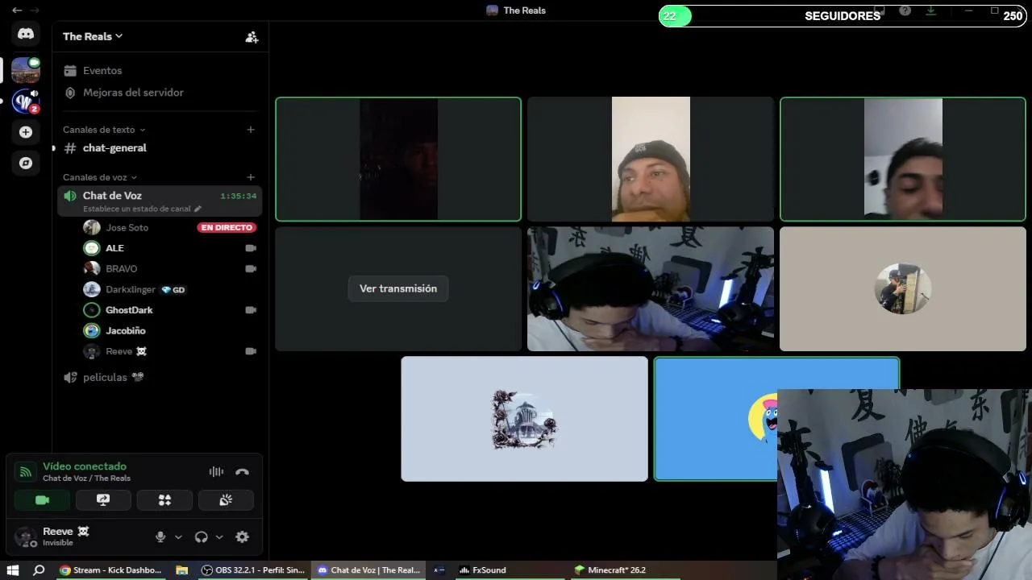
Task: Open the Windows Start menu
Action: click(13, 570)
